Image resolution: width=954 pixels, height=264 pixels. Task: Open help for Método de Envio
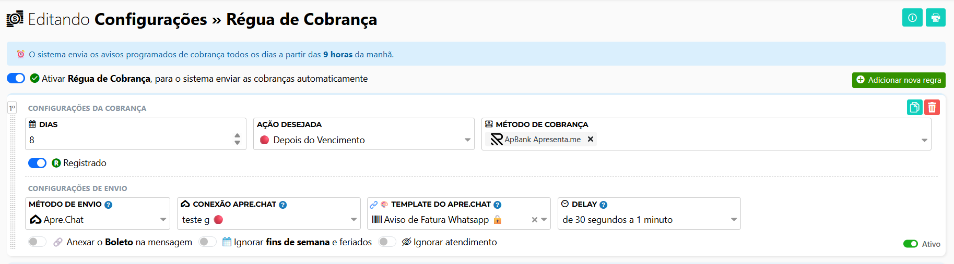tap(109, 205)
